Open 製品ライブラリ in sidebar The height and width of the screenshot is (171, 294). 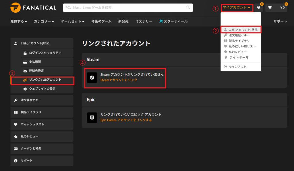pyautogui.click(x=42, y=112)
